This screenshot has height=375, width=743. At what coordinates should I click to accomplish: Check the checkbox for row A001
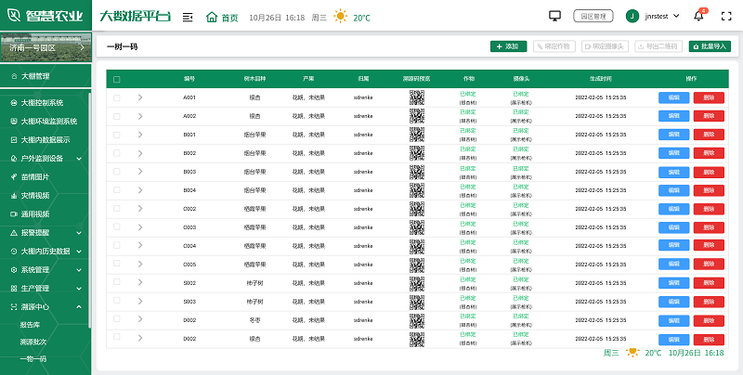(x=117, y=97)
